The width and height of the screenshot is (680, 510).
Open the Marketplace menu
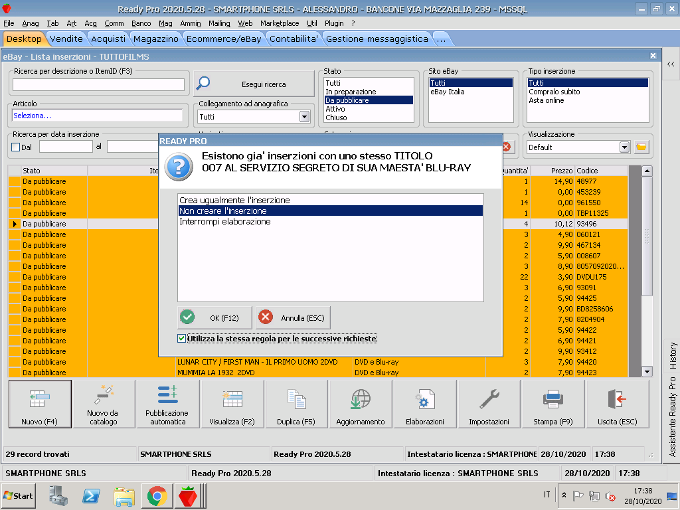pos(280,23)
